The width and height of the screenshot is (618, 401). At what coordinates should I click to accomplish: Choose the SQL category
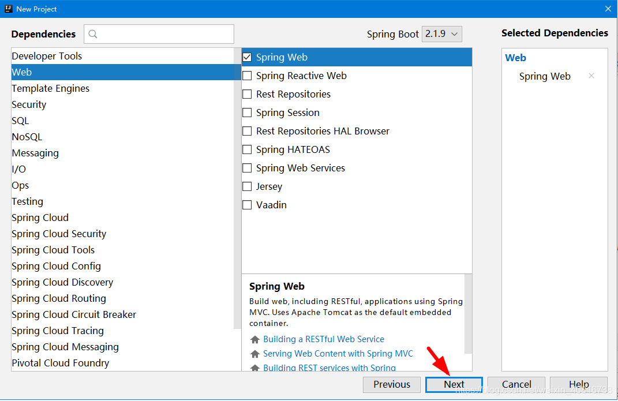click(122, 121)
